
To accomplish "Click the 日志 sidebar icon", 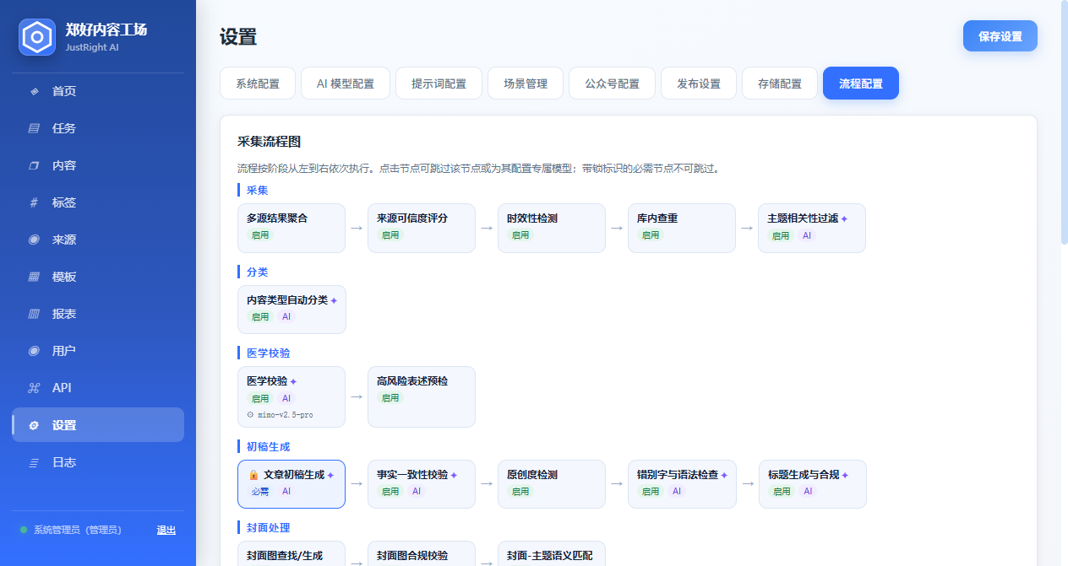I will click(34, 462).
